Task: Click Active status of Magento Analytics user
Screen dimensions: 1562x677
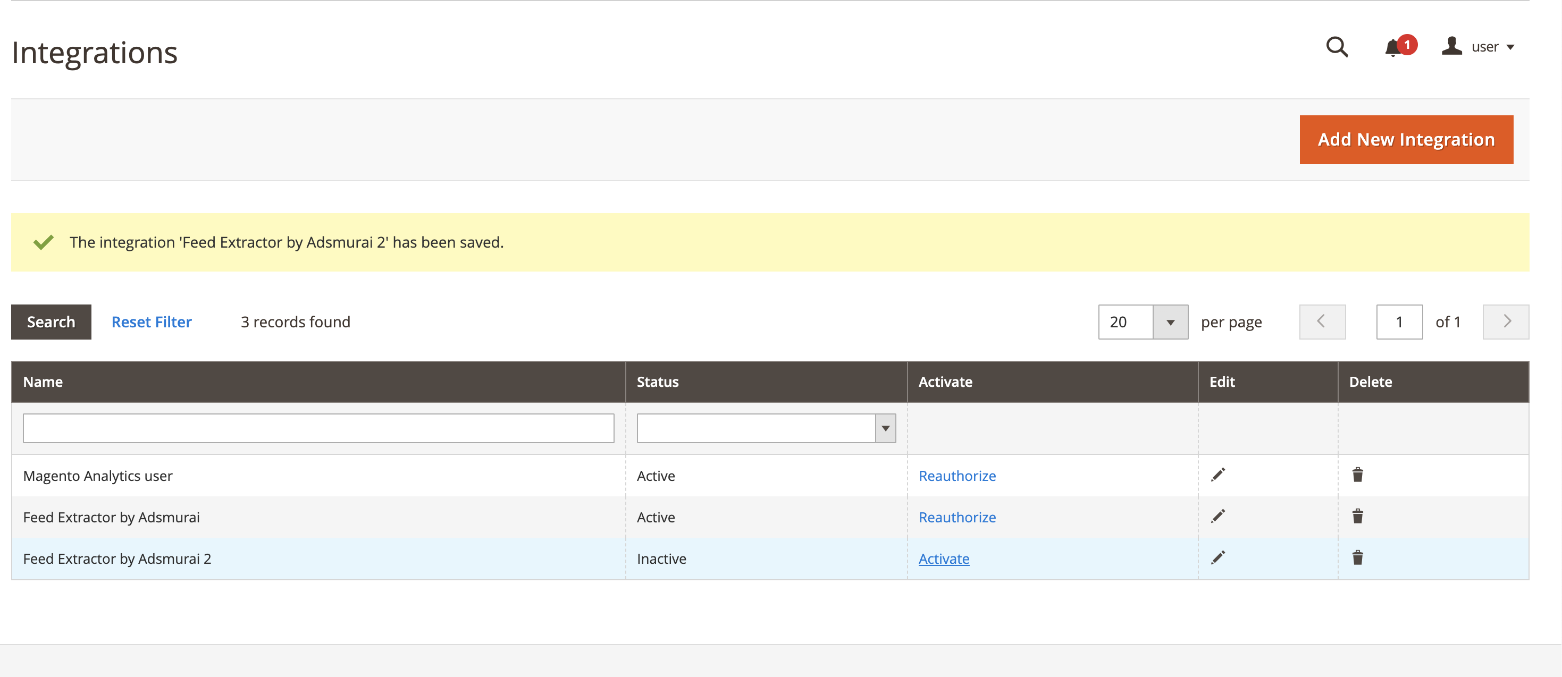Action: tap(767, 476)
